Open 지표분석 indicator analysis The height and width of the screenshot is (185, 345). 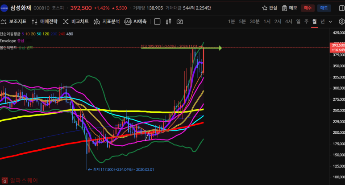click(x=107, y=21)
